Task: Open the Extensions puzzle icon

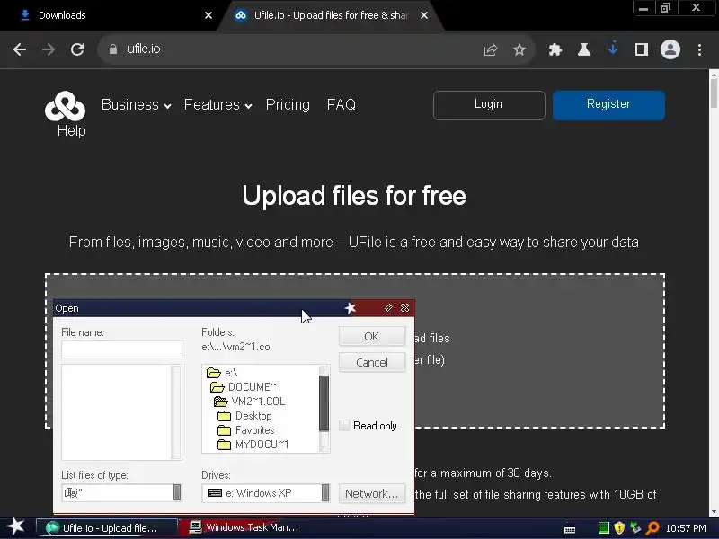Action: click(555, 49)
